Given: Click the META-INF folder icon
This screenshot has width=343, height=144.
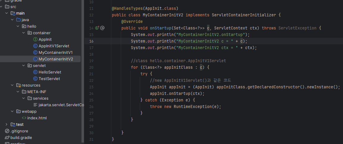Looking at the screenshot, I should 24,92.
